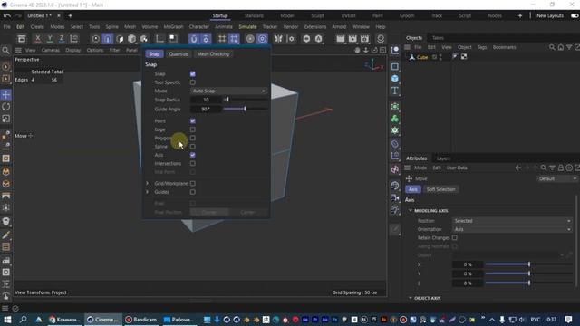Switch to the Quantize tab
The height and width of the screenshot is (326, 580).
point(179,54)
